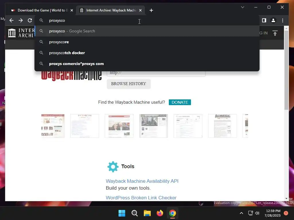Open the dark-header fourth site thumbnail
294x220 pixels.
pyautogui.click(x=154, y=126)
